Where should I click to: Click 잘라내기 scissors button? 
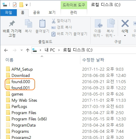coord(61,21)
